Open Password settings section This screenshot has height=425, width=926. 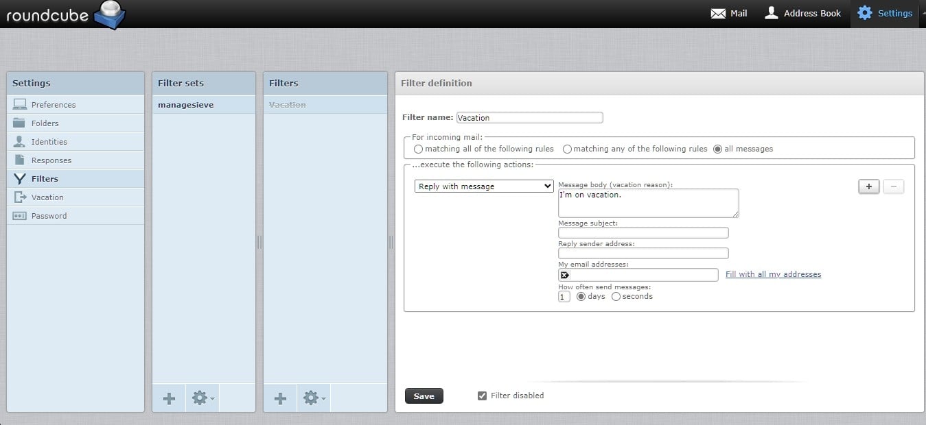coord(76,216)
